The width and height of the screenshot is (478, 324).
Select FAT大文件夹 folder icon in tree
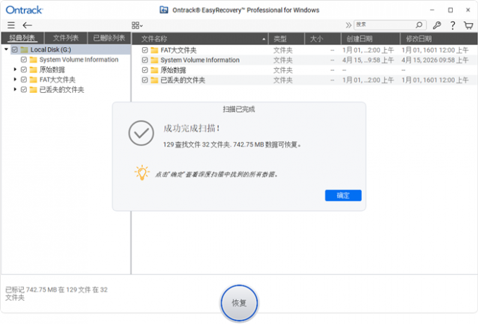point(33,79)
